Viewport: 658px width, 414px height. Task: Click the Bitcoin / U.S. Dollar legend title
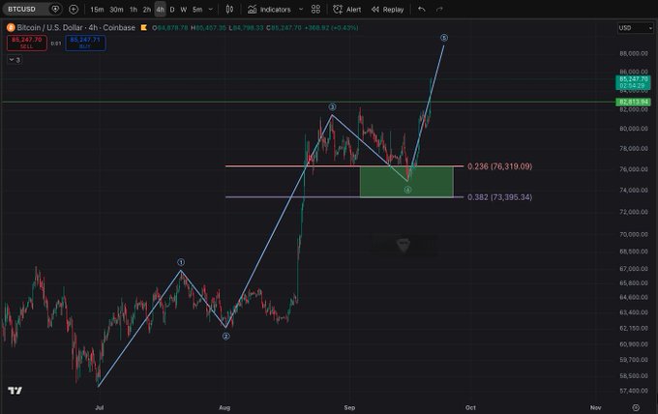(75, 28)
